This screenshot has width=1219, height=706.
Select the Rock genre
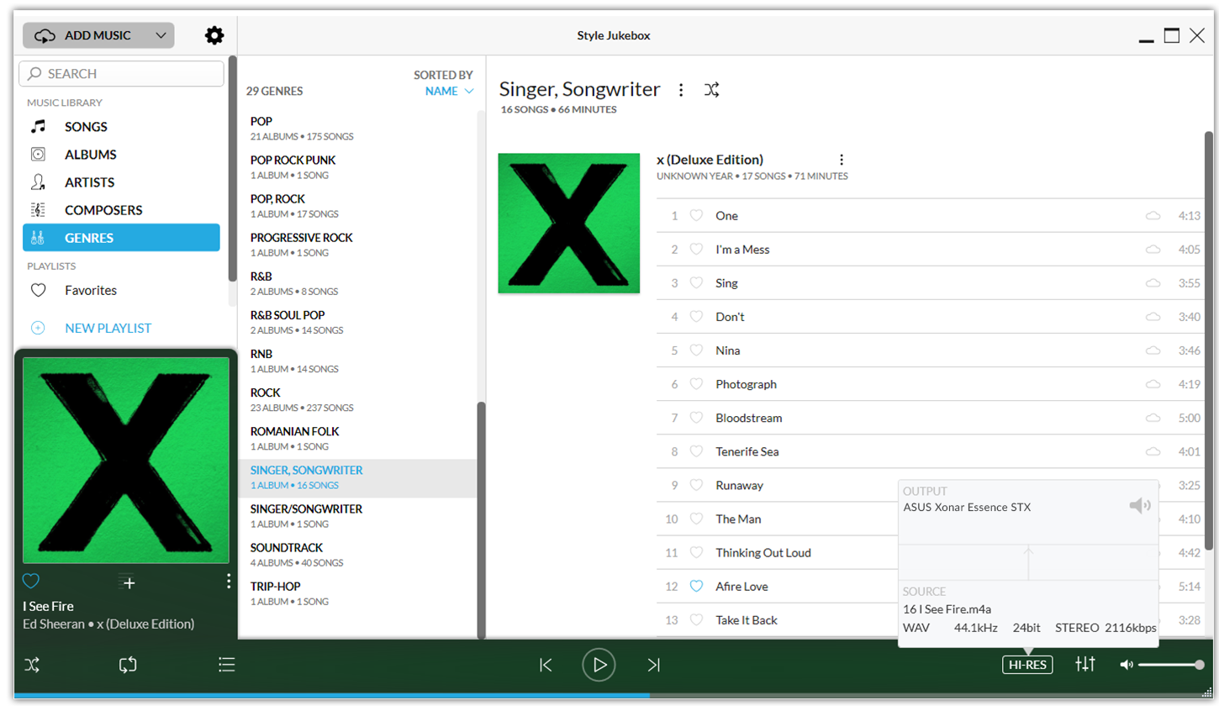[357, 399]
